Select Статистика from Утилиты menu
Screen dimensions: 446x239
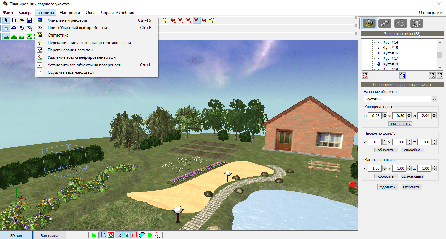tap(96, 35)
